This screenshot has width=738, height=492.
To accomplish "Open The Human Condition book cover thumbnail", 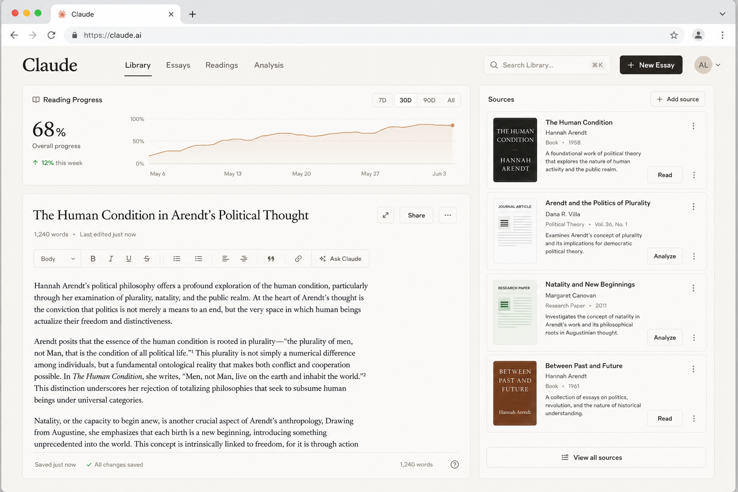I will 515,150.
